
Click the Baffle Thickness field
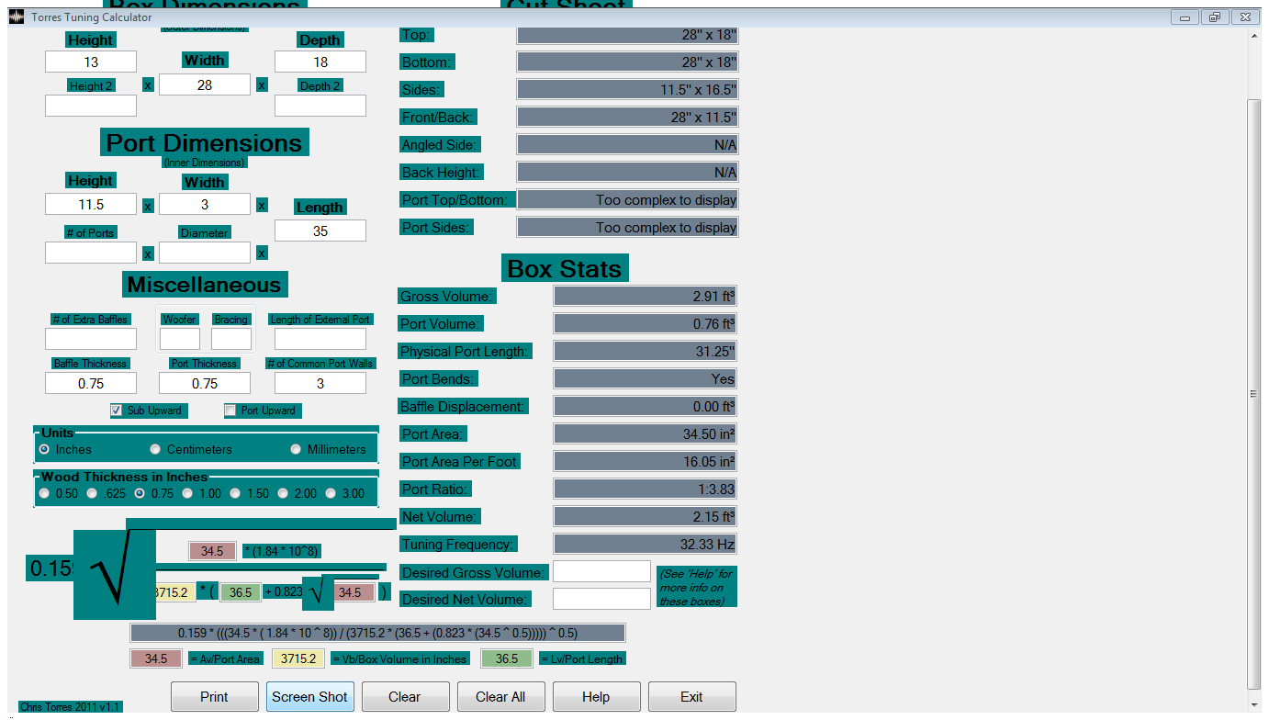(91, 383)
